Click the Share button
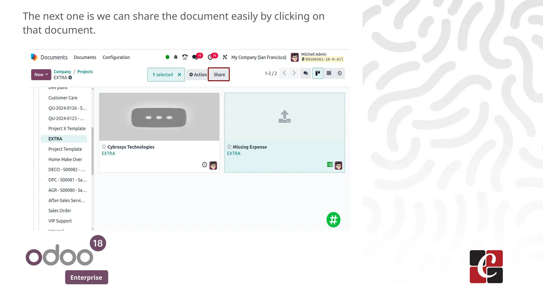 coord(219,75)
